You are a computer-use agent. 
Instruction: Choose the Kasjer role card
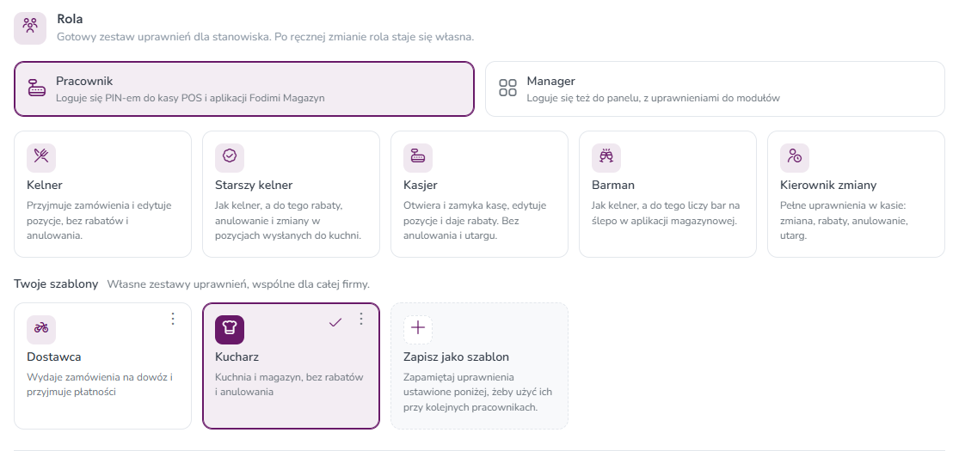(480, 194)
